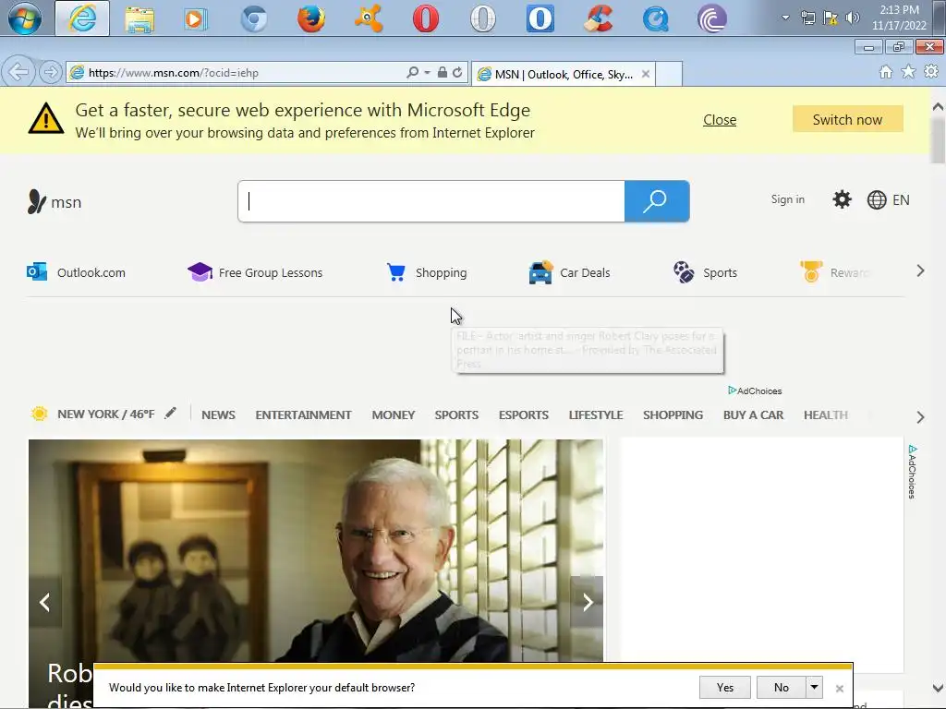
Task: Open the ESPORTS category
Action: pos(524,415)
